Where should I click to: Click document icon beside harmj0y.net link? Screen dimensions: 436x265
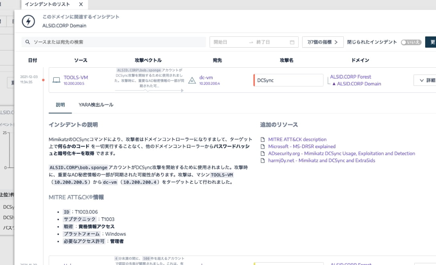pyautogui.click(x=262, y=160)
